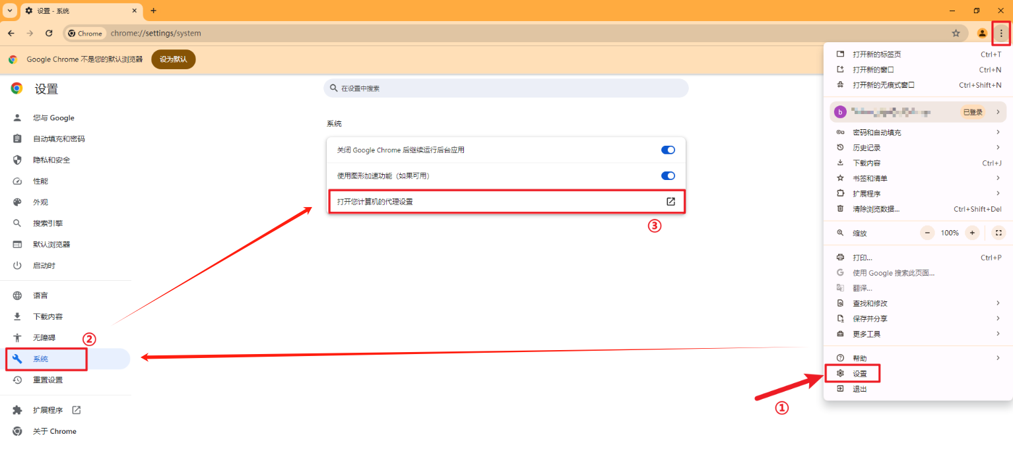Select 打印 menu item
The height and width of the screenshot is (449, 1013).
pyautogui.click(x=918, y=258)
